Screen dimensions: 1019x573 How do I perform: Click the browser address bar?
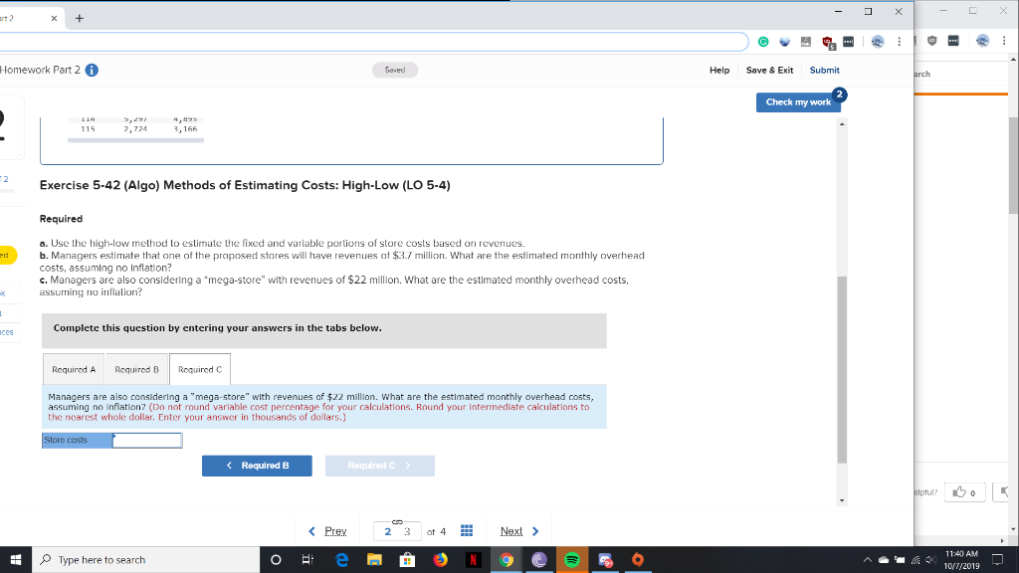373,42
